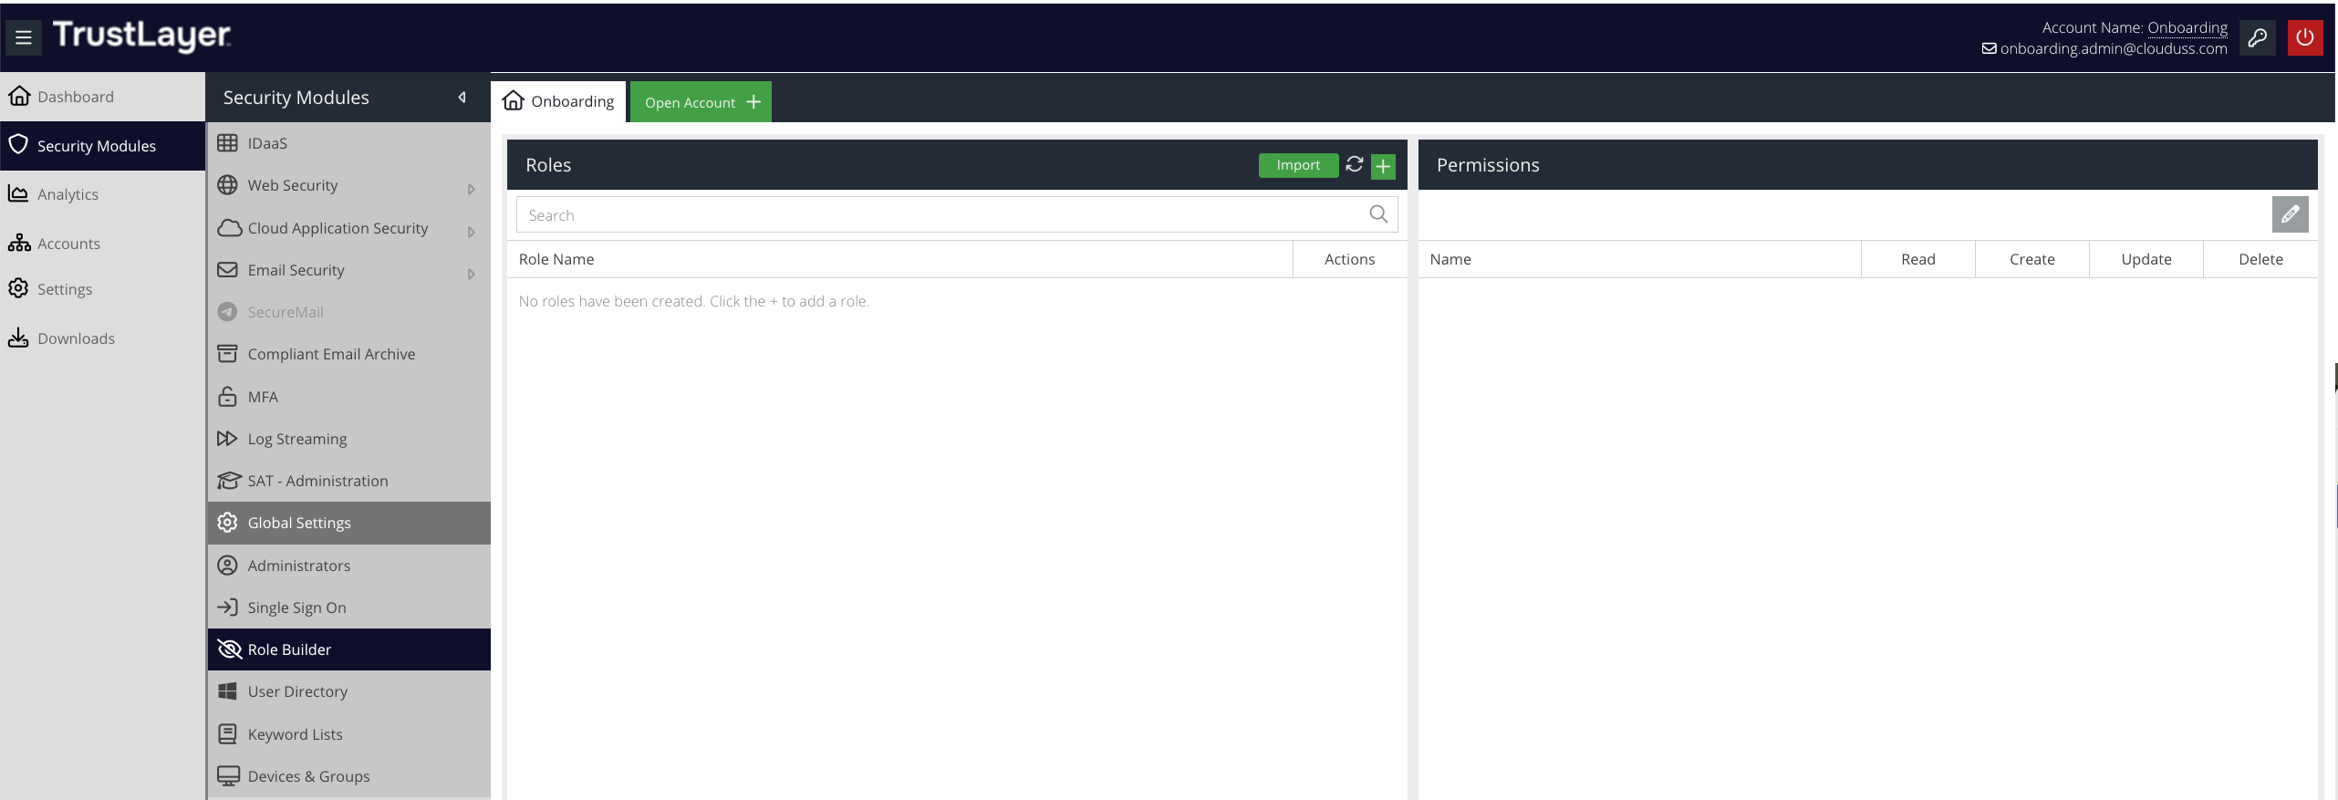Select Global Settings
2338x800 pixels.
click(x=349, y=523)
